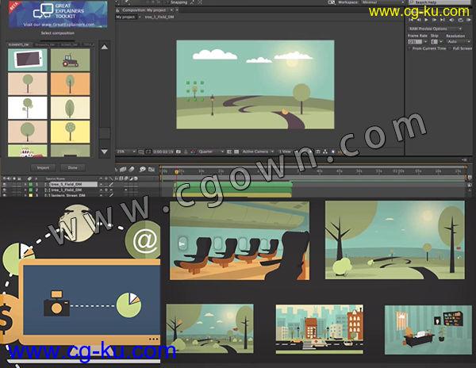Viewport: 476px width, 368px height.
Task: Select layer 2 named tree_1_Field_DM
Action: (x=67, y=190)
